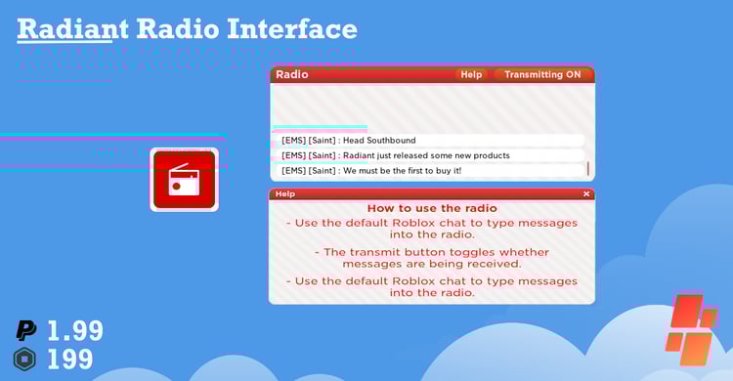Screen dimensions: 733x381
Task: Select the message 'Head Southbound'
Action: (x=430, y=141)
